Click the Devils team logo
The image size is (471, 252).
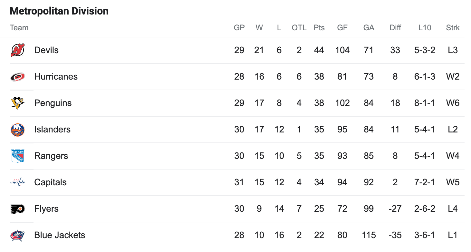click(x=17, y=50)
